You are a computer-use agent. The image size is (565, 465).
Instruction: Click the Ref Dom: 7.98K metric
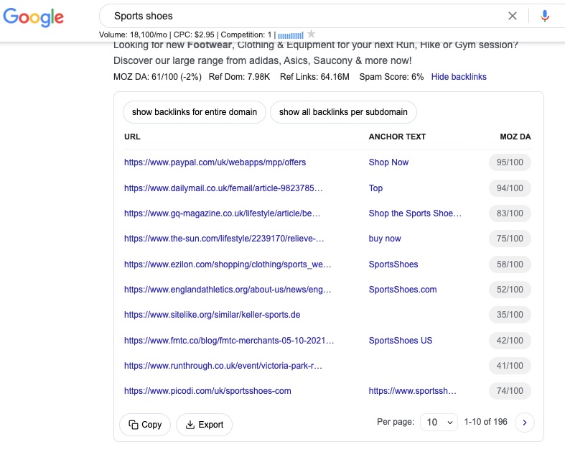coord(239,77)
